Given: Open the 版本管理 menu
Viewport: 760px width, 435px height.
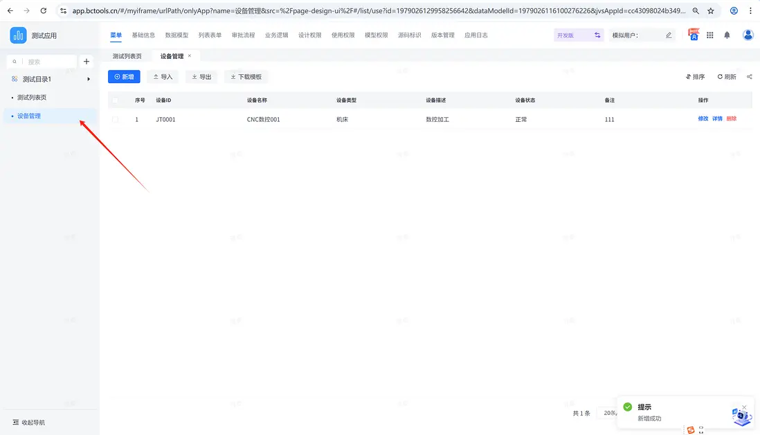Looking at the screenshot, I should point(442,35).
